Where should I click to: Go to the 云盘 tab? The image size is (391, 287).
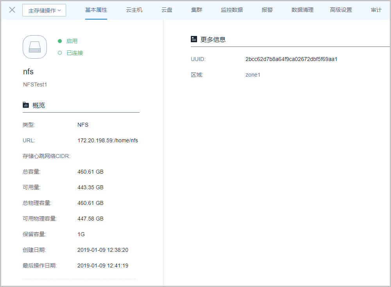coord(167,10)
